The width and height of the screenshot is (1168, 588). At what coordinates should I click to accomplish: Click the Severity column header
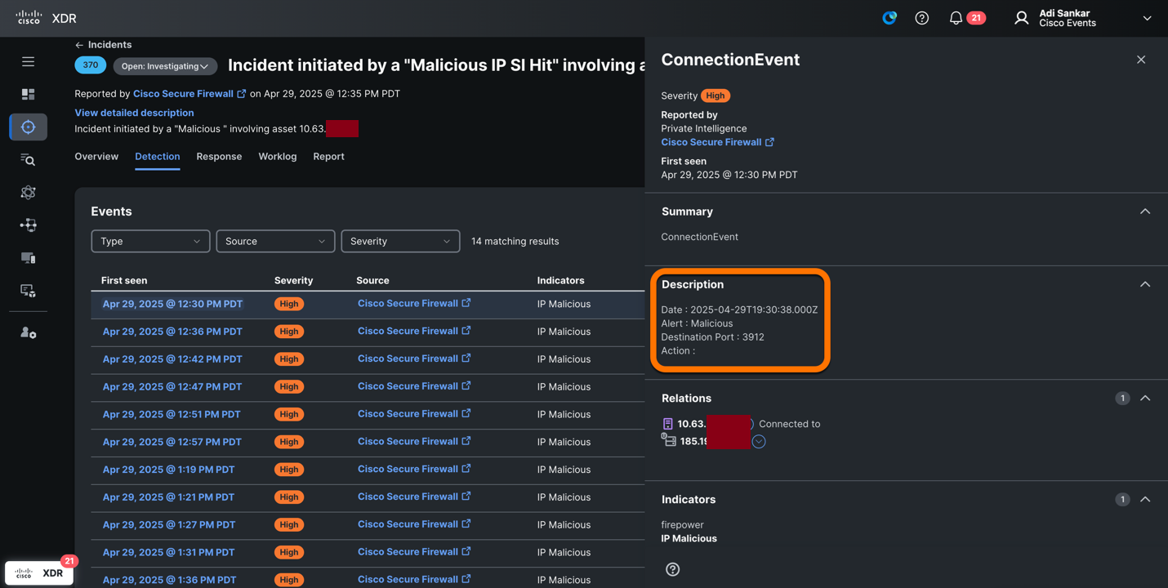(x=293, y=280)
